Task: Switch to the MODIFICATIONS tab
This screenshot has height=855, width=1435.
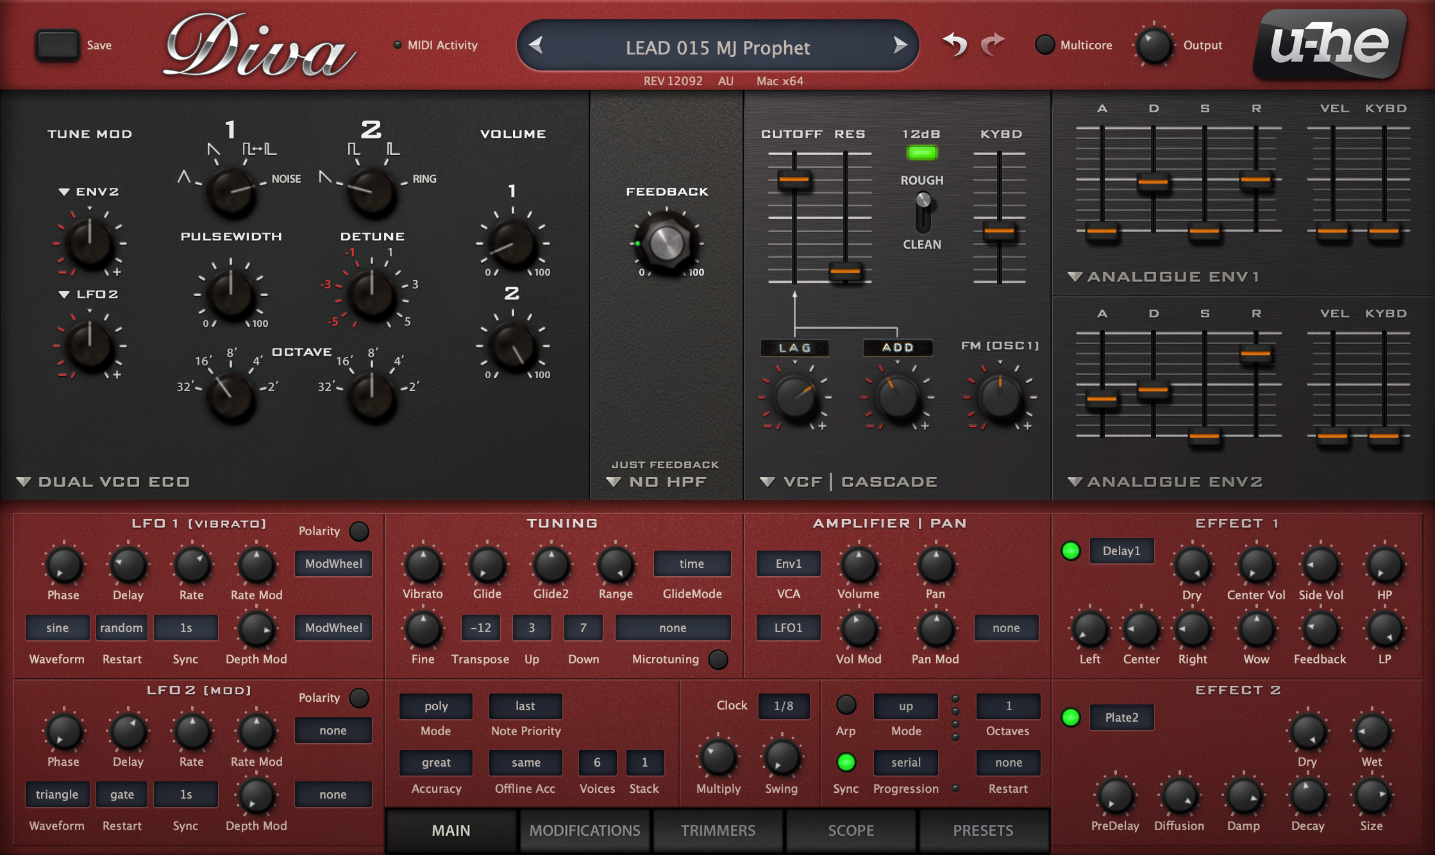Action: click(585, 830)
